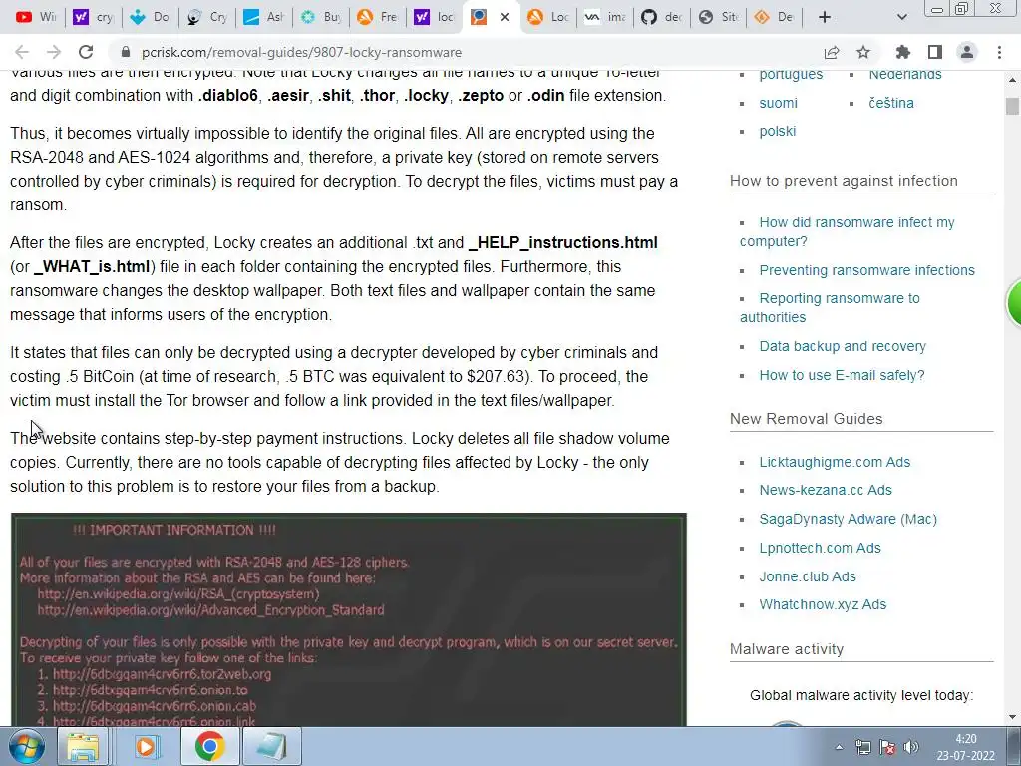Viewport: 1021px width, 766px height.
Task: Open the Action Center flag icon
Action: [886, 747]
